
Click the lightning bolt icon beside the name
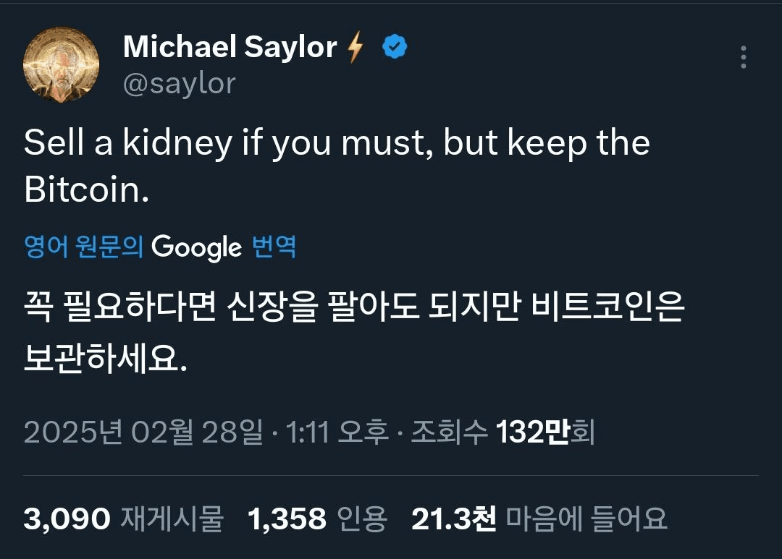(x=356, y=48)
